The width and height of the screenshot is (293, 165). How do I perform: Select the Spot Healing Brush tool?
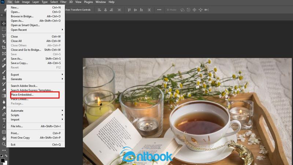[x=4, y=66]
